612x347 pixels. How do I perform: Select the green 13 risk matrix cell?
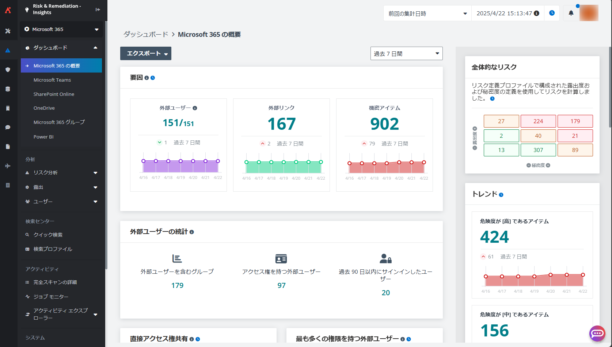501,150
